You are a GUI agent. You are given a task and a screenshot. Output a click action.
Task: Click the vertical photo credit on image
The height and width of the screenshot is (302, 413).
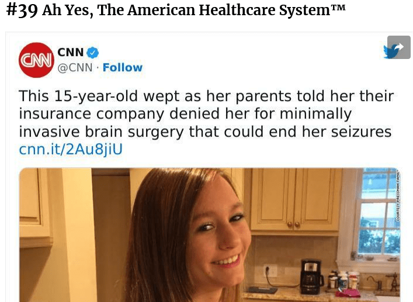point(397,195)
